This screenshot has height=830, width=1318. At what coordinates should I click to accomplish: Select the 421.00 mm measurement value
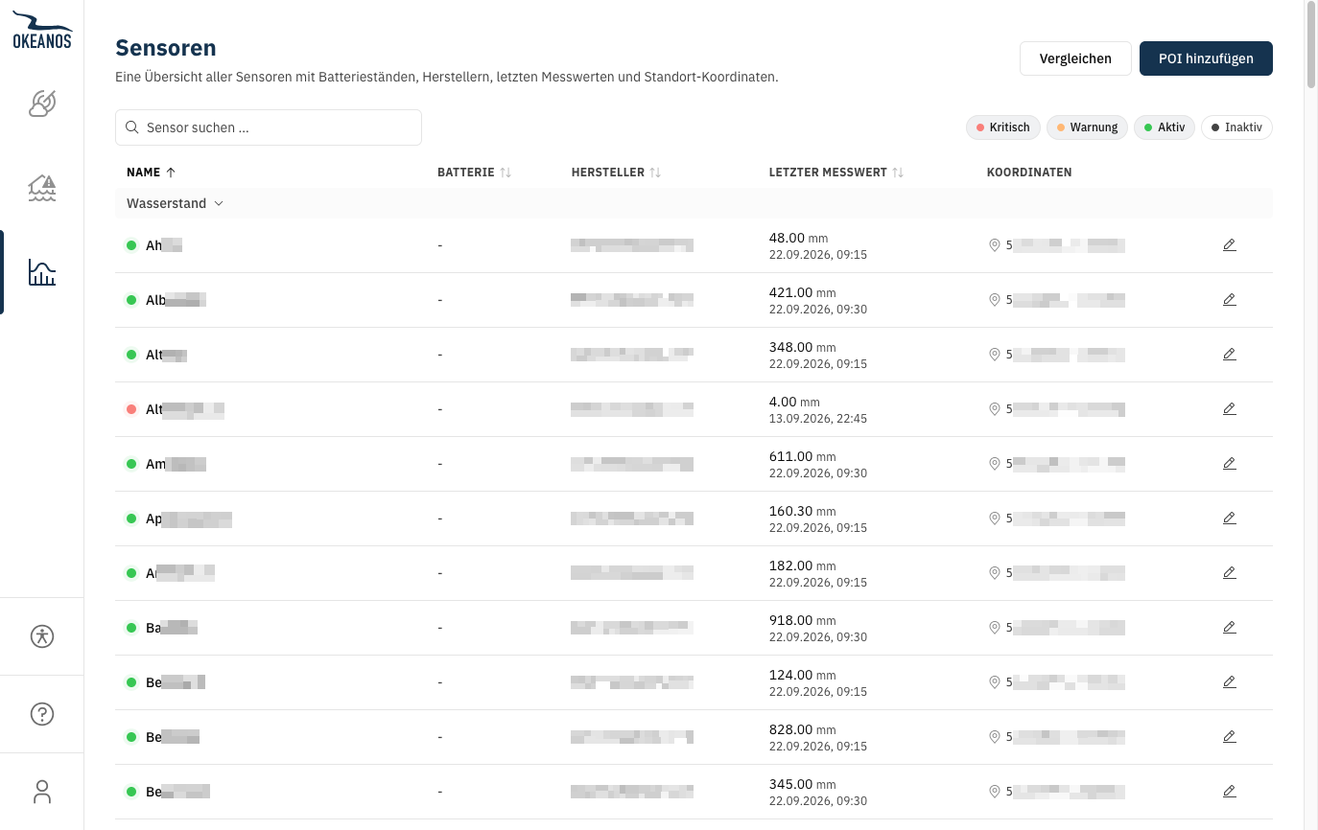click(803, 292)
